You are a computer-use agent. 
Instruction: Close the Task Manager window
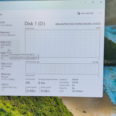[101, 2]
